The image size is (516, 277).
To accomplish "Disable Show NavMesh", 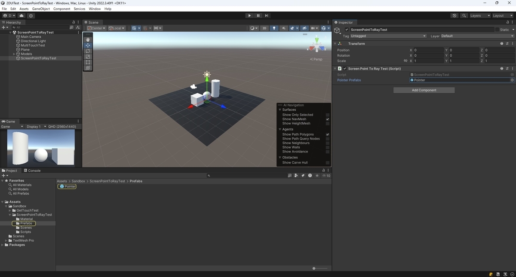I will (328, 119).
